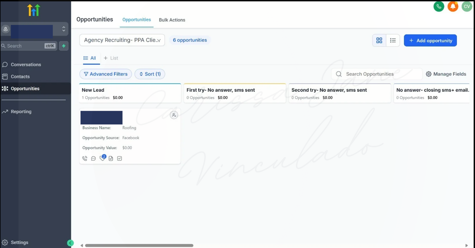Click the New Lead stage header
Viewport: 475px width, 248px height.
(x=130, y=93)
